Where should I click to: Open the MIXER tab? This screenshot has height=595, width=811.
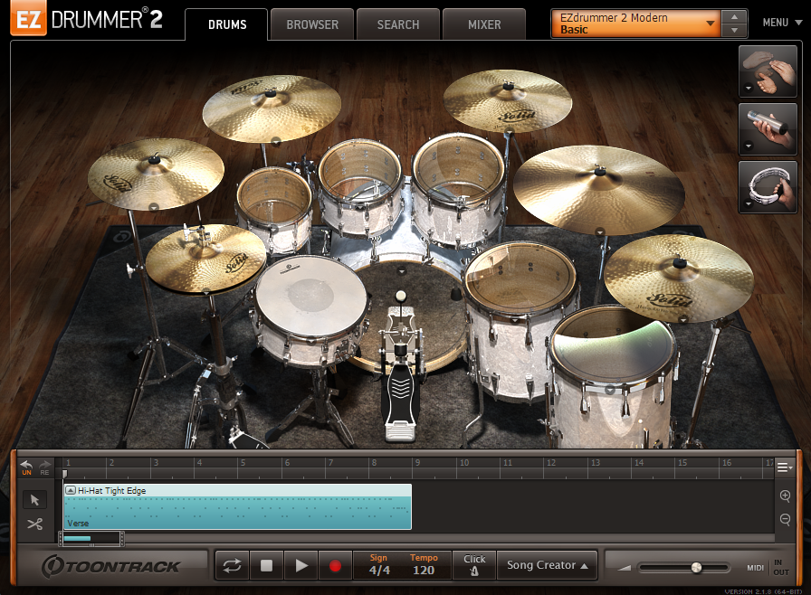coord(484,24)
